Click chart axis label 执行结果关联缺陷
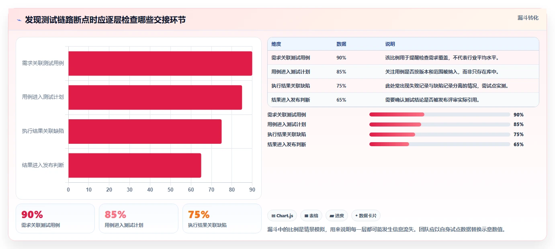 point(43,131)
